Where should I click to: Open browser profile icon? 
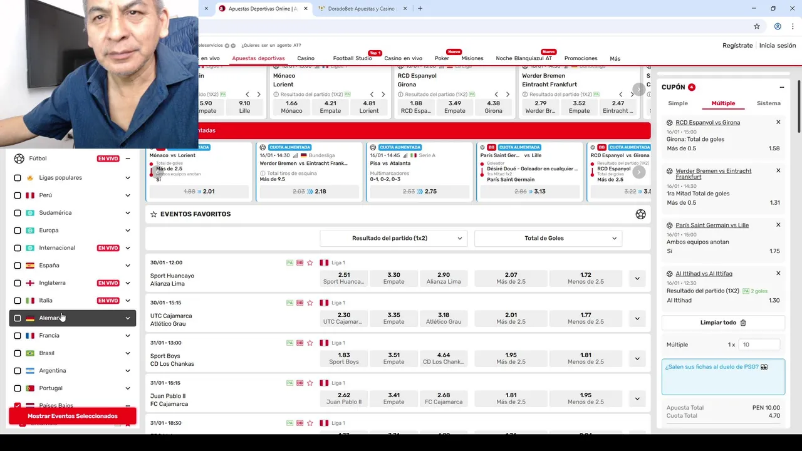[x=778, y=26]
